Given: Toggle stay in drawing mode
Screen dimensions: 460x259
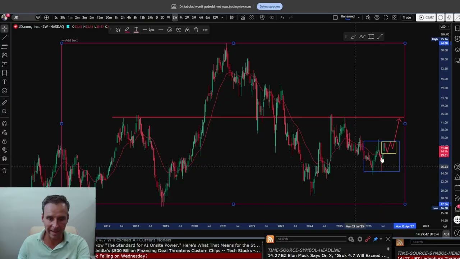Looking at the screenshot, I should click(4, 132).
